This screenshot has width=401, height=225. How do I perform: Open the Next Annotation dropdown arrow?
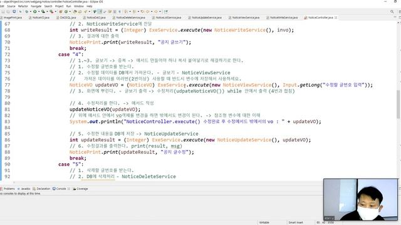[x=130, y=11]
